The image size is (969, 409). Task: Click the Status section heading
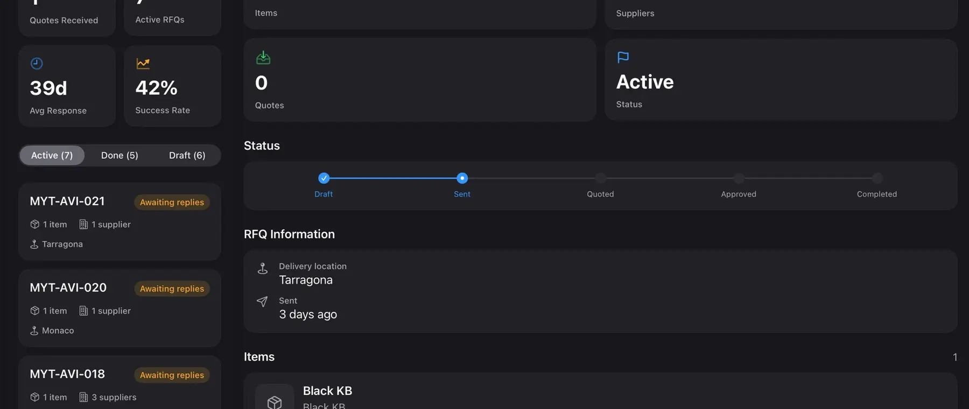click(262, 145)
